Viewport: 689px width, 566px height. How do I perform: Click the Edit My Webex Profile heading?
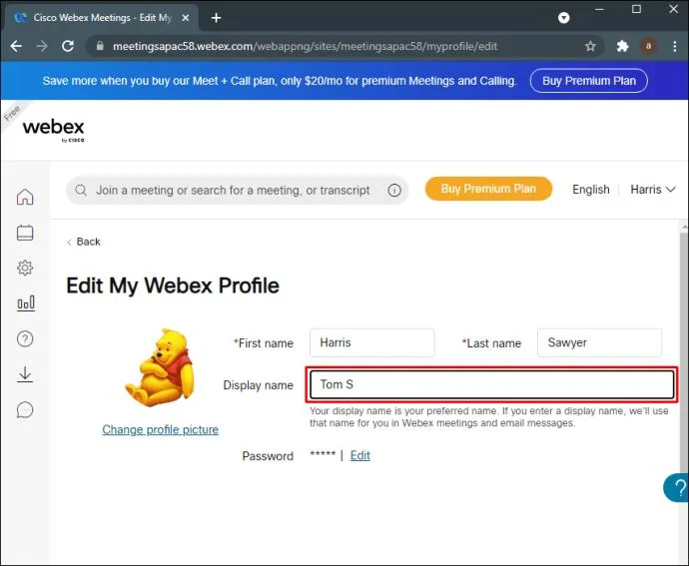173,285
